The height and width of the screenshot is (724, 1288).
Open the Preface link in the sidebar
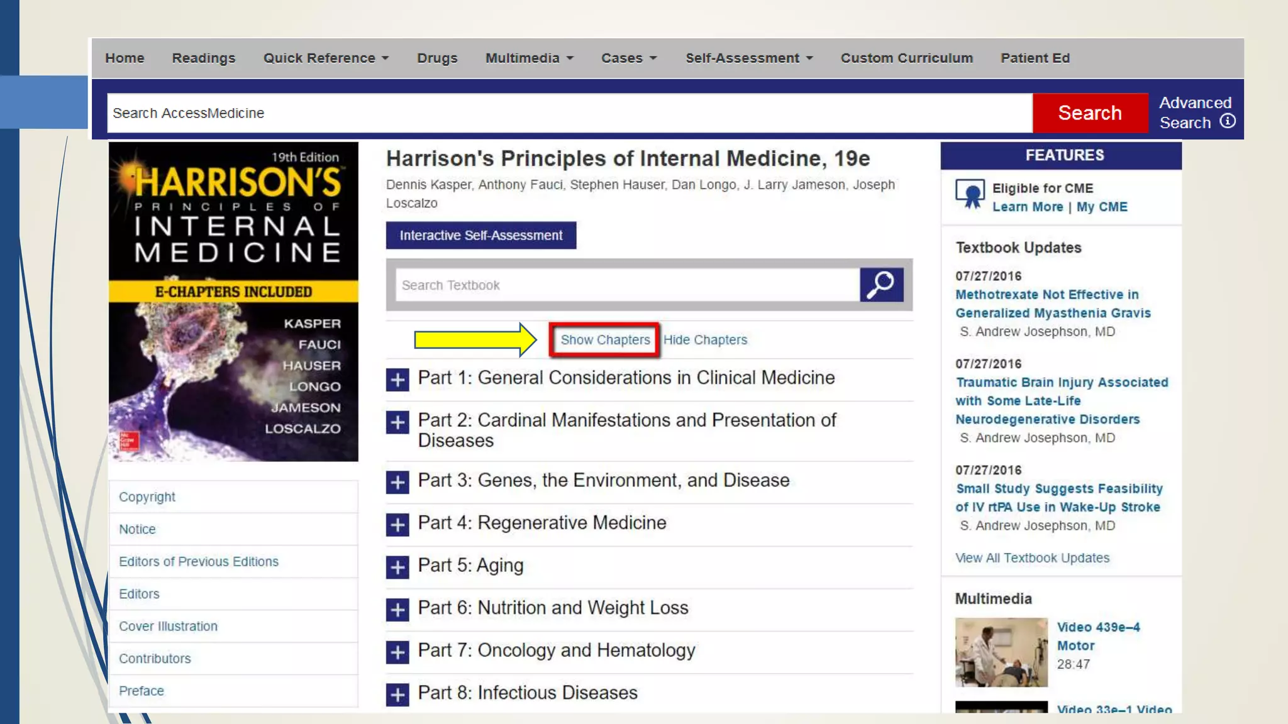coord(142,691)
